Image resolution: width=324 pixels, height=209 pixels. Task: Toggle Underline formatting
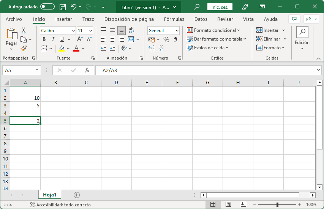pos(62,39)
